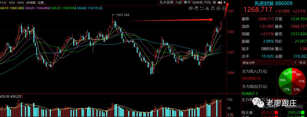Click the 九转 indicator button

(x=178, y=3)
